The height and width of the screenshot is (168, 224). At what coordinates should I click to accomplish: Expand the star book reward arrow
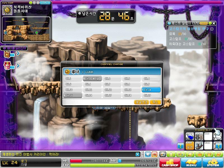coord(18,53)
